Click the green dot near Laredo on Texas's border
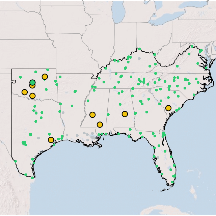Screen dimensions: 216x216 (x=16, y=161)
